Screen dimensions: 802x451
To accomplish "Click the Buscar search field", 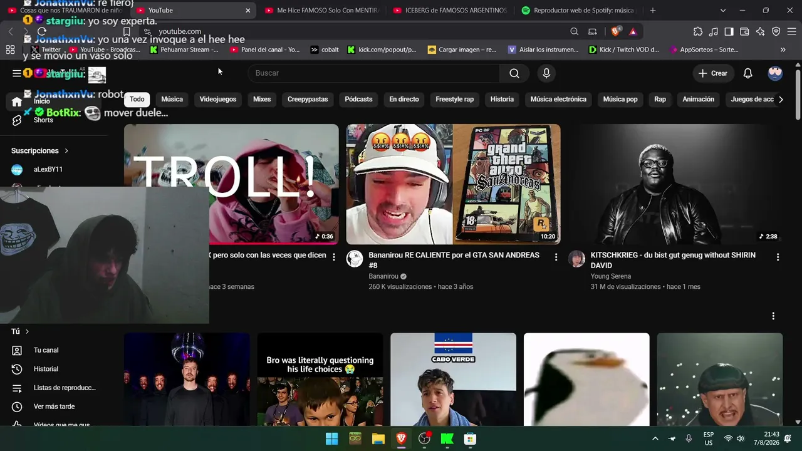I will (x=374, y=73).
